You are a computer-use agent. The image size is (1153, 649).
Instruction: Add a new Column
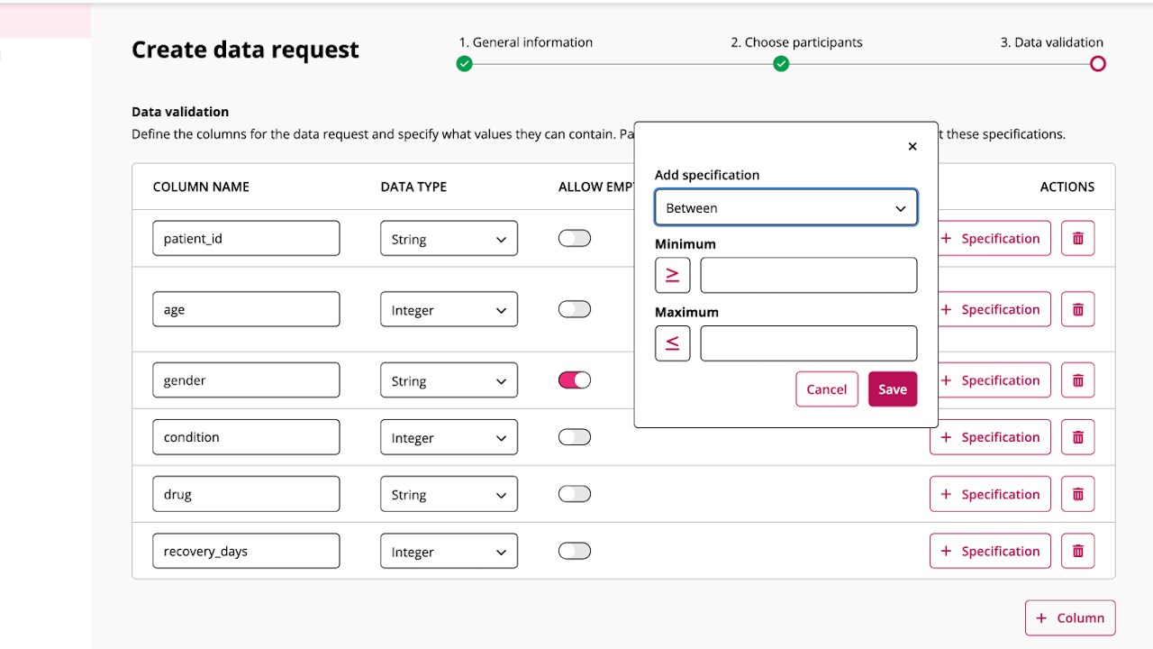coord(1070,618)
